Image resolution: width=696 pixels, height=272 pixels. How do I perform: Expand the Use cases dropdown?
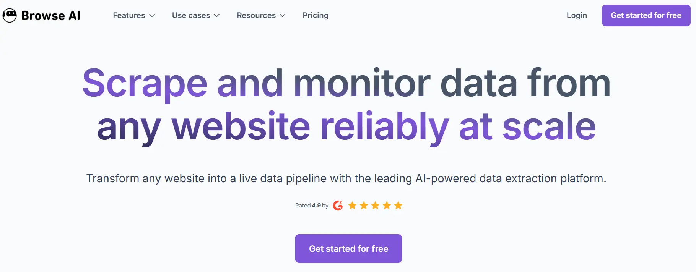click(191, 15)
